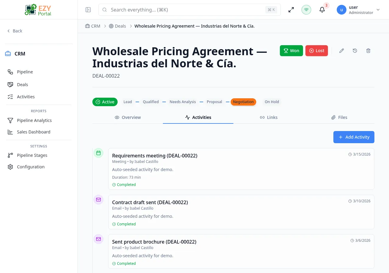The image size is (389, 273).
Task: Click the Pipeline Analytics funnel icon
Action: click(x=10, y=120)
